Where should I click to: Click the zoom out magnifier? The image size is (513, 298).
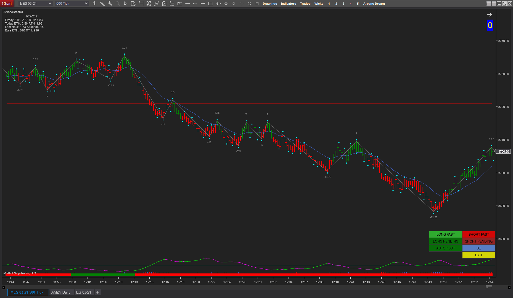pos(118,4)
